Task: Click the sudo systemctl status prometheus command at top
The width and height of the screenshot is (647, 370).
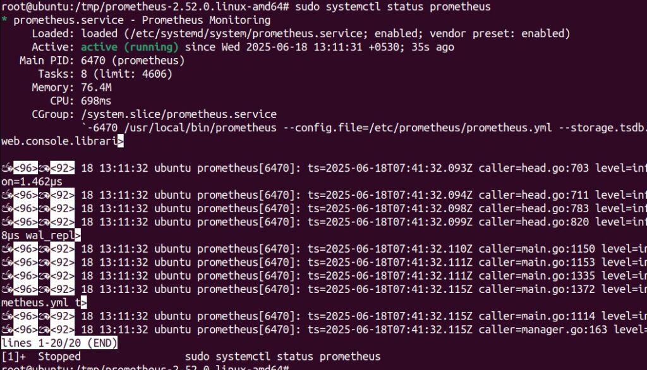Action: [393, 6]
